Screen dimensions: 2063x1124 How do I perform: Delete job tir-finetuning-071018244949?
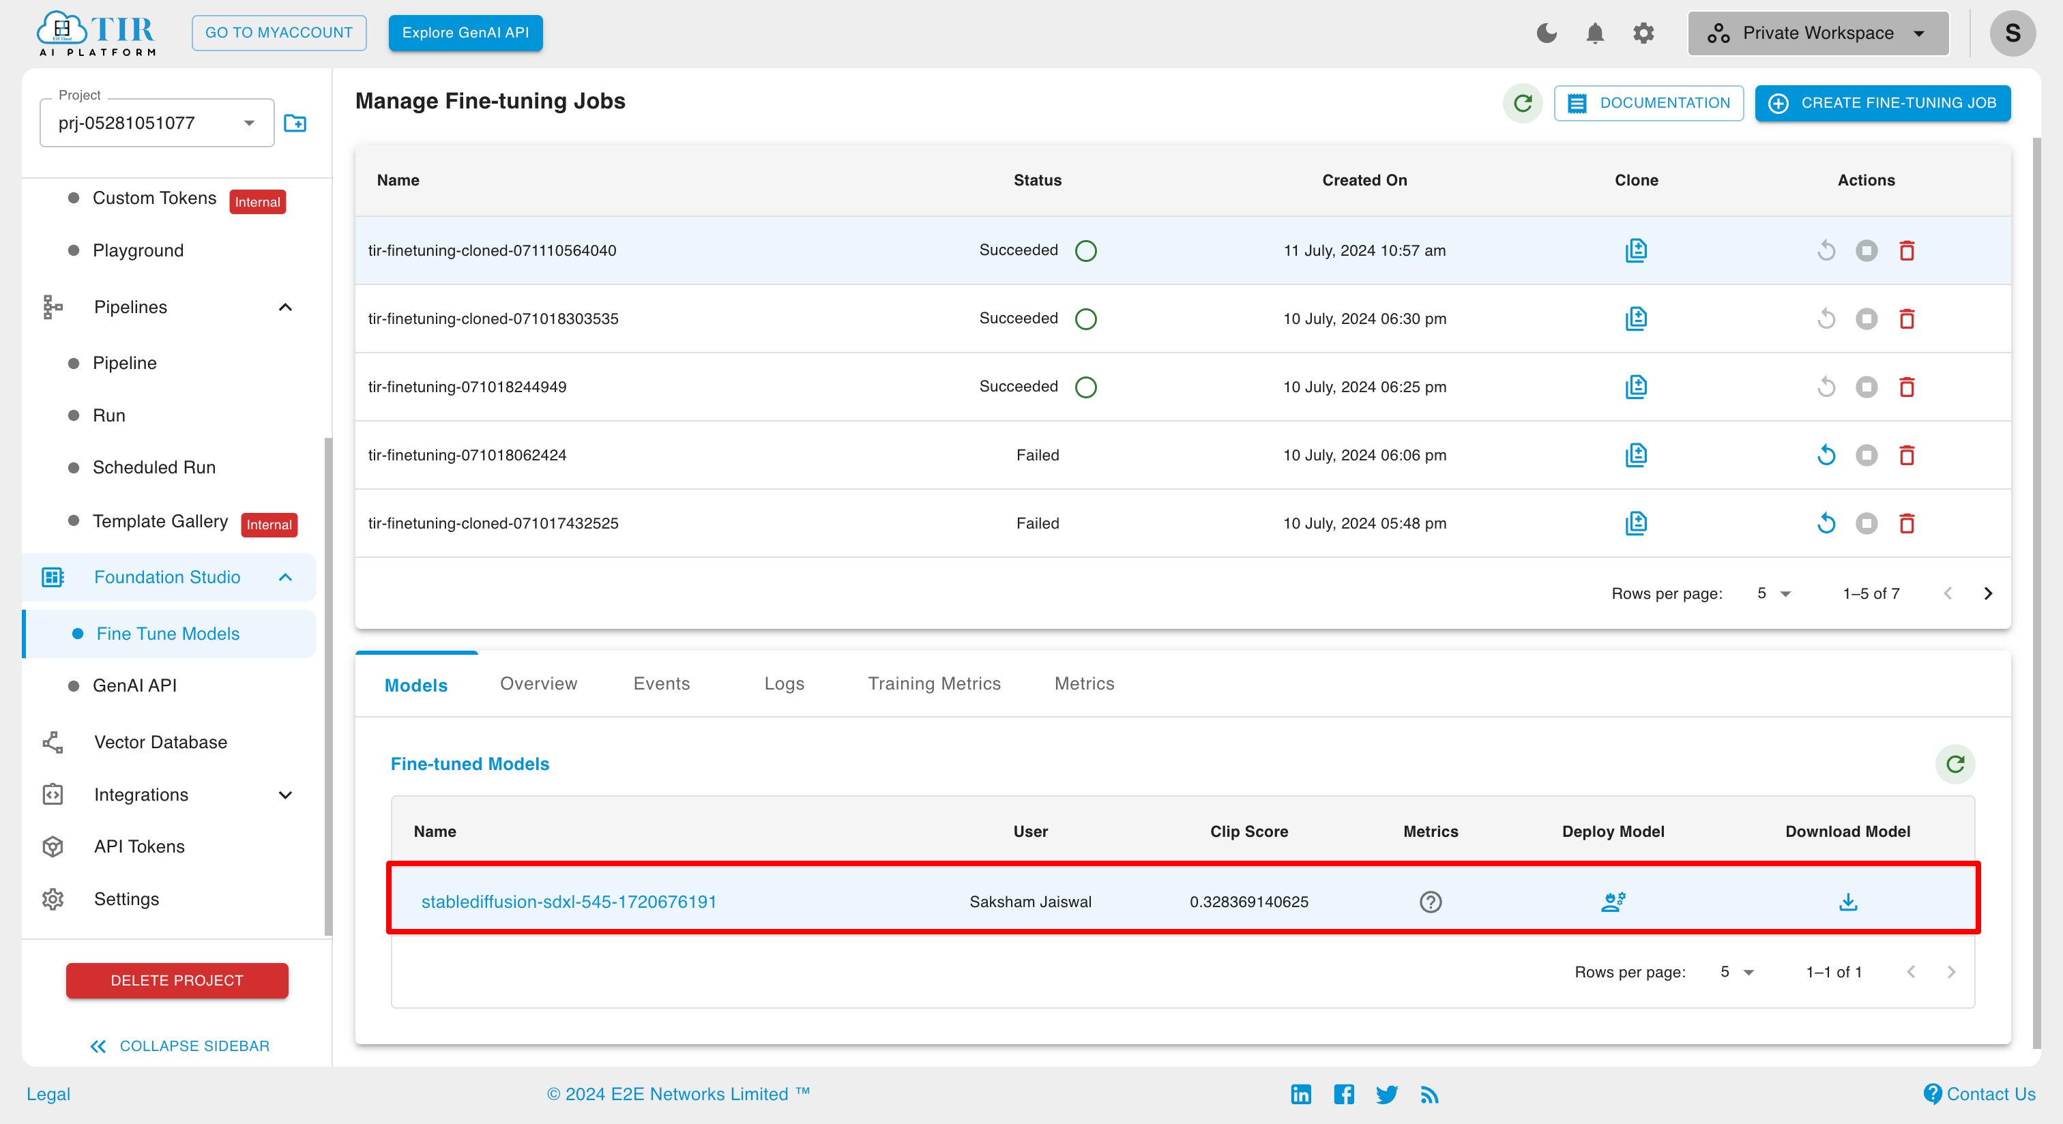(1907, 387)
